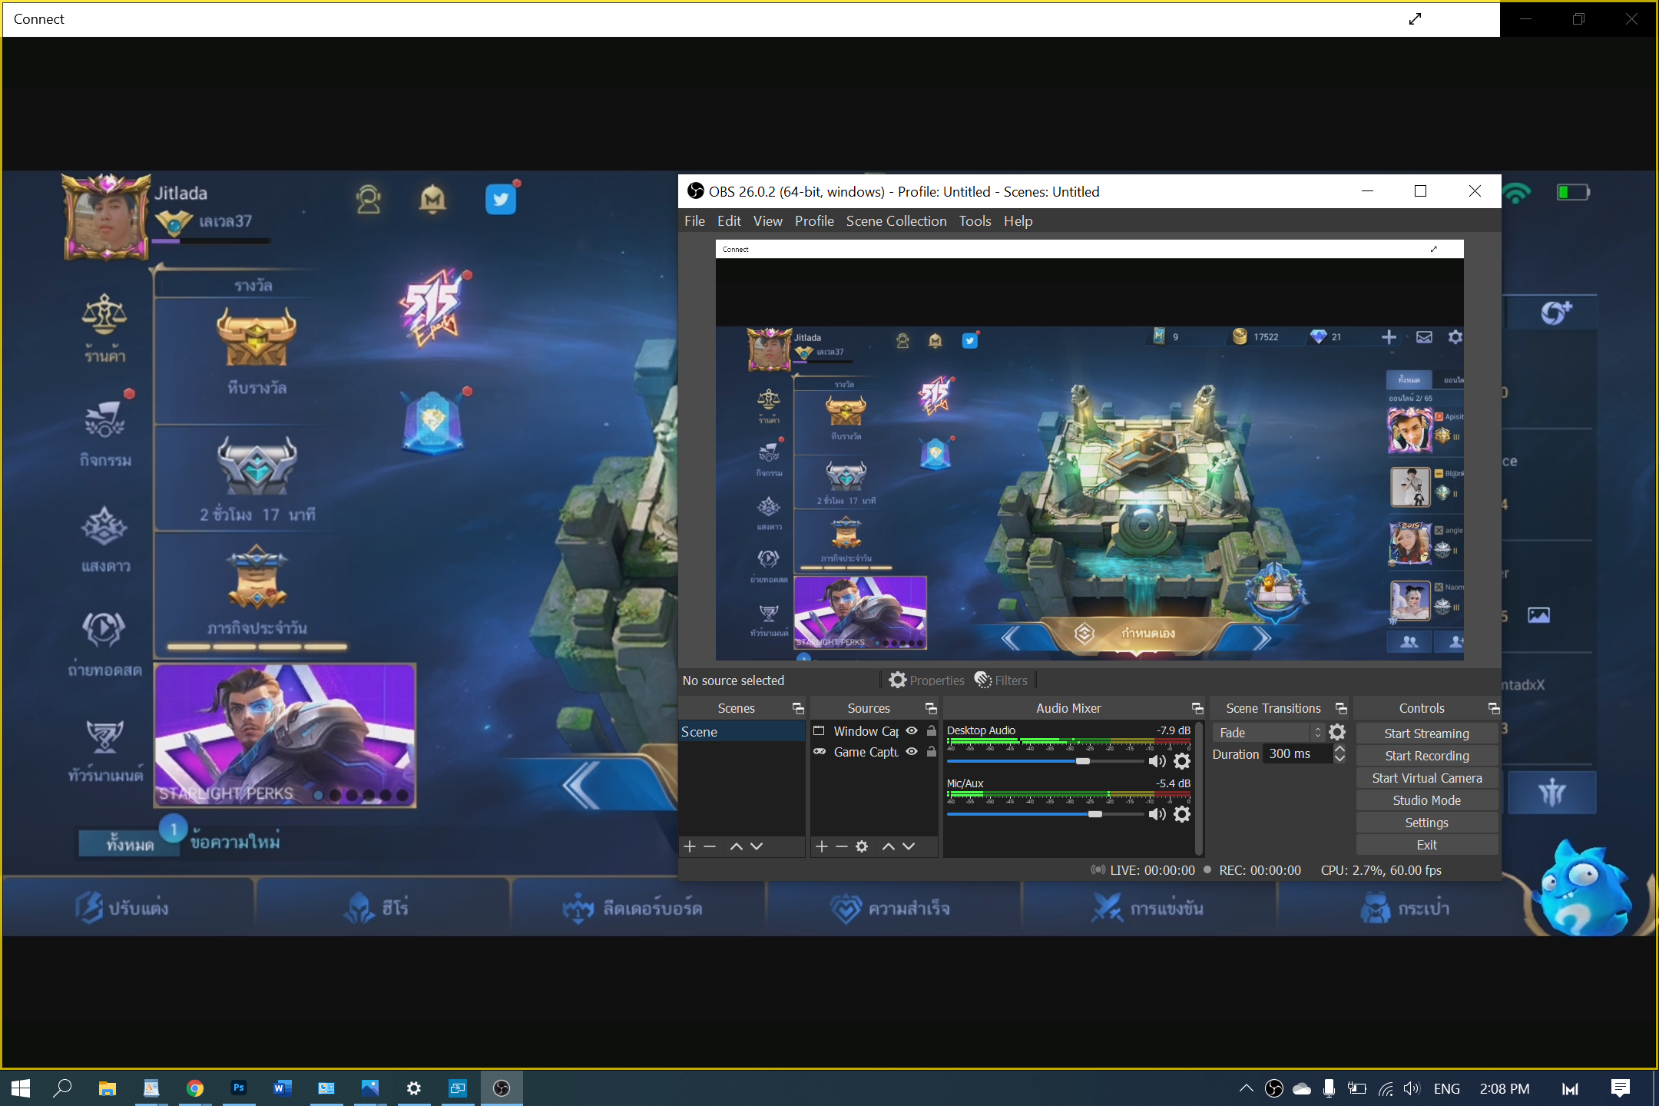Toggle the lock on the Game Capture source
The image size is (1659, 1106).
click(931, 752)
